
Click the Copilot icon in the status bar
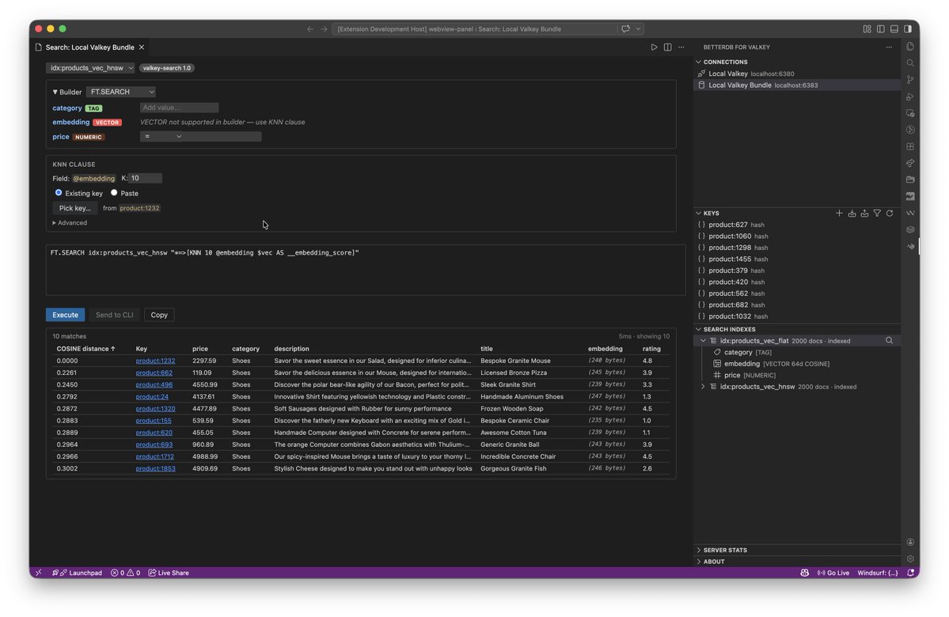click(x=804, y=573)
